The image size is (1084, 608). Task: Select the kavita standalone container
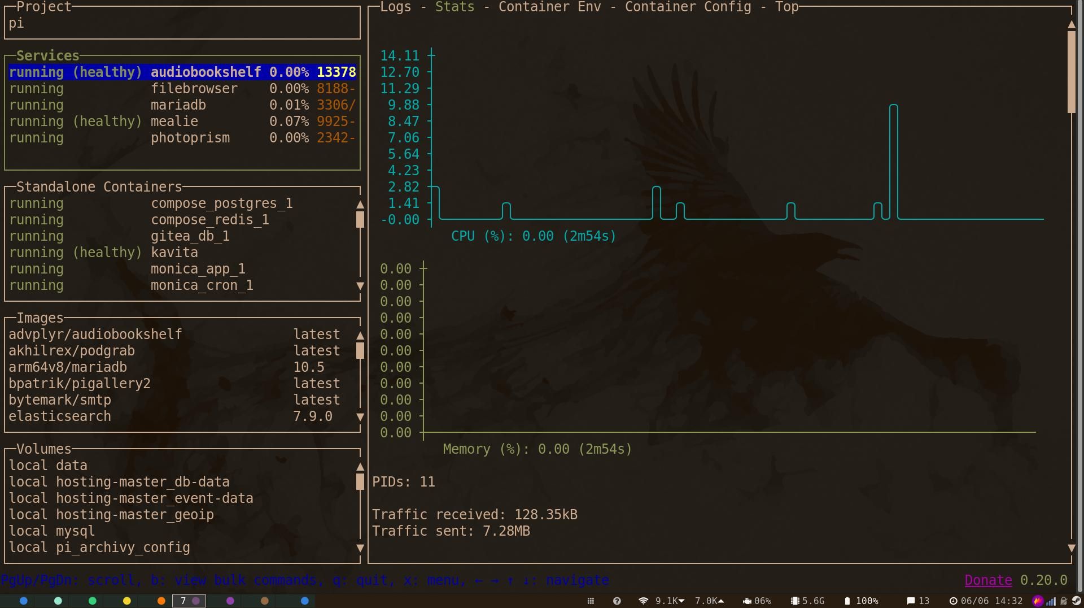(x=174, y=252)
